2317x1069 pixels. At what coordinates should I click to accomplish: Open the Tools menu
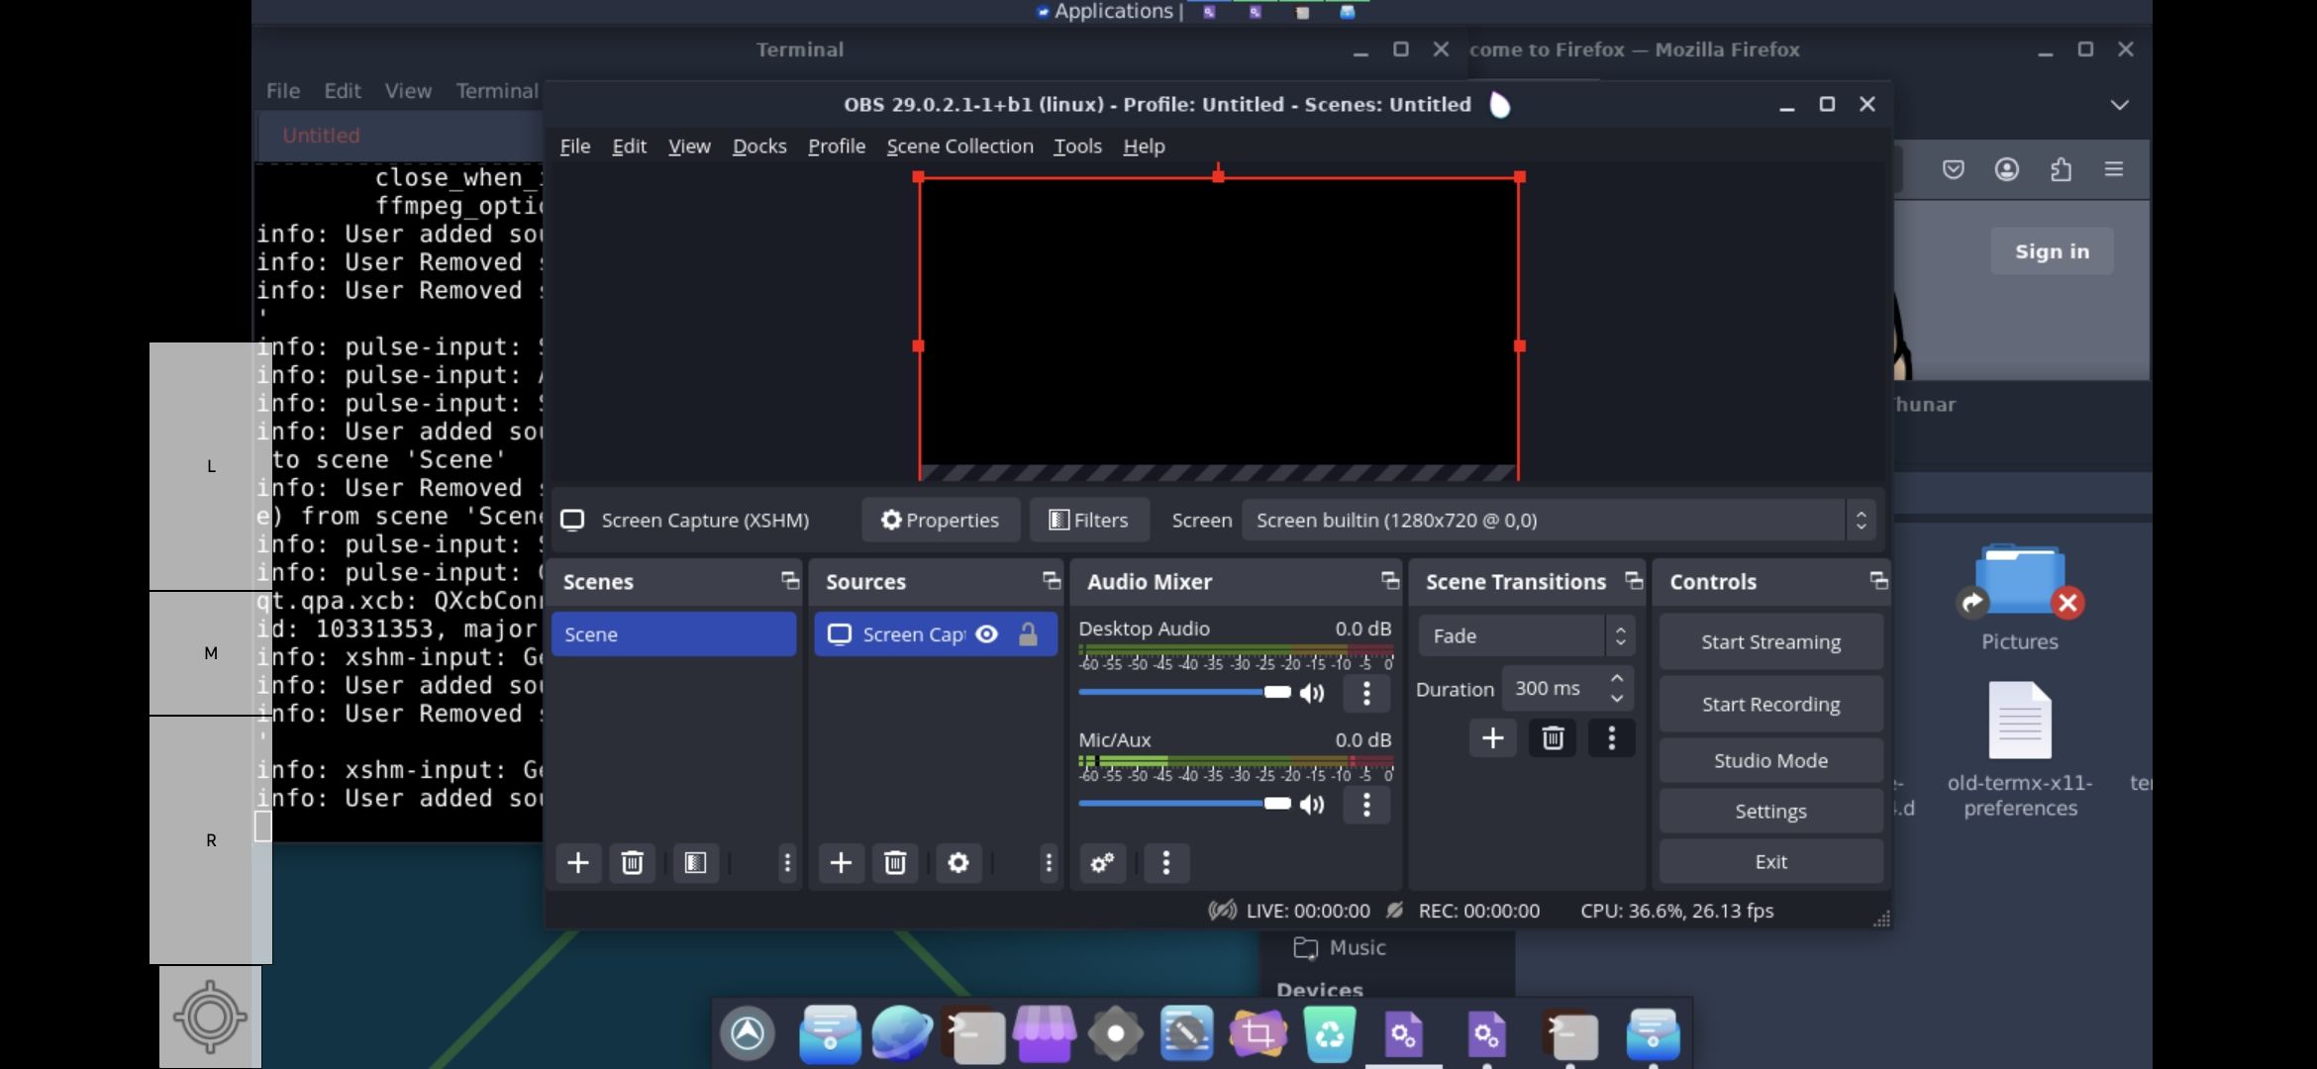coord(1077,146)
